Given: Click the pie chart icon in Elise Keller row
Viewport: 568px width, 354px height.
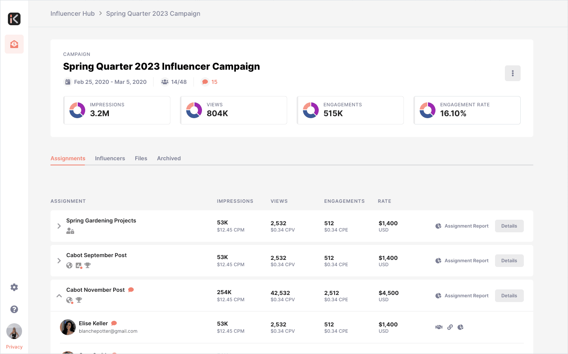Looking at the screenshot, I should 460,327.
